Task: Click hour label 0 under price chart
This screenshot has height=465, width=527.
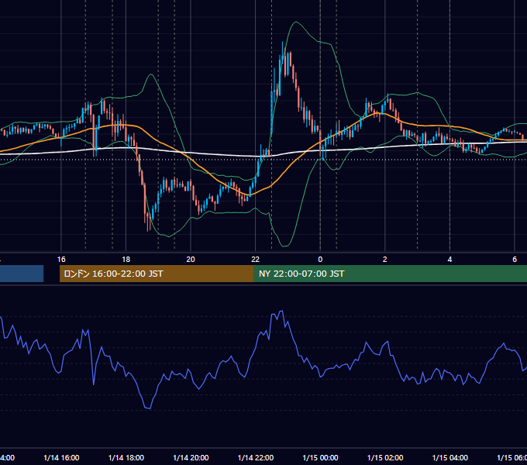Action: pyautogui.click(x=320, y=260)
